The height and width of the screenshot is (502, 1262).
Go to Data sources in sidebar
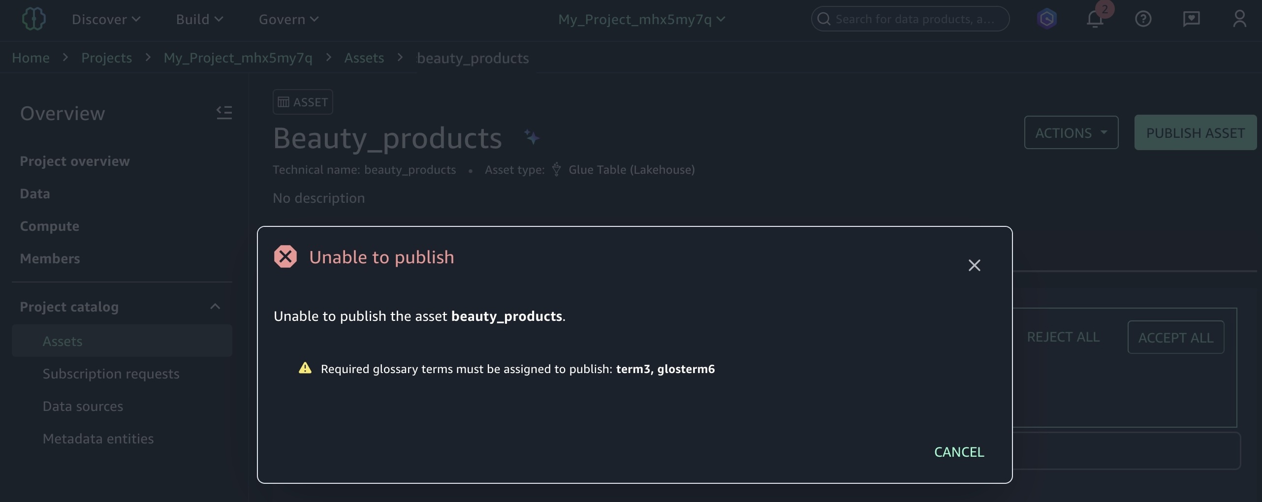pos(83,406)
